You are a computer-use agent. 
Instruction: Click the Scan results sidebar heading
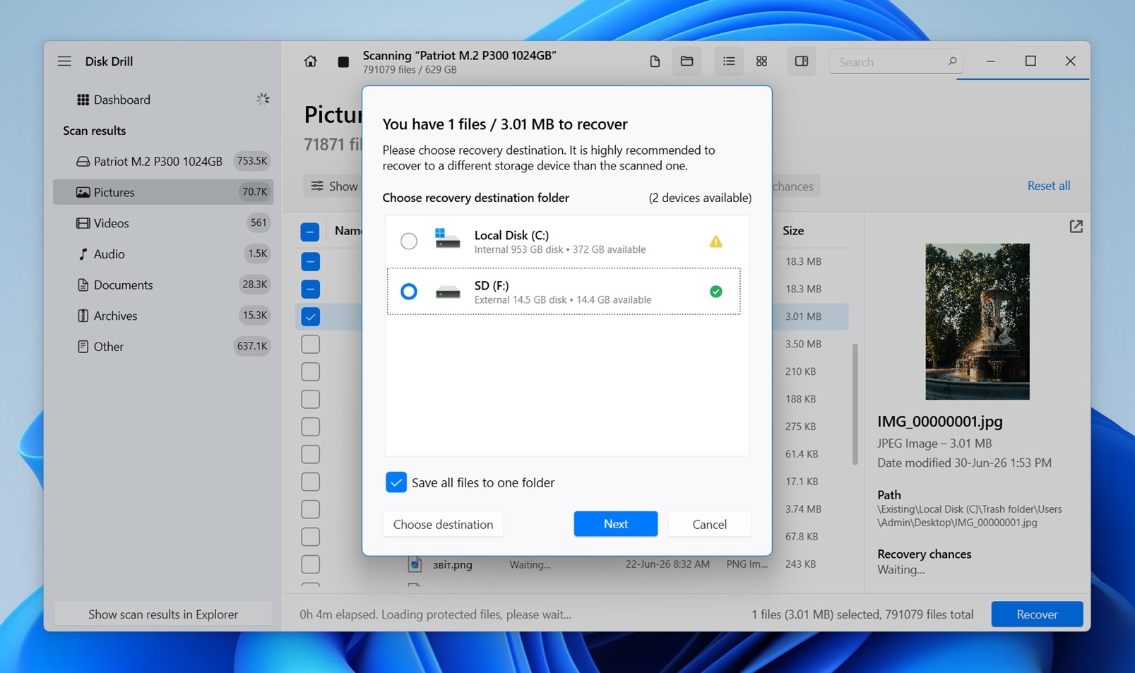click(94, 131)
